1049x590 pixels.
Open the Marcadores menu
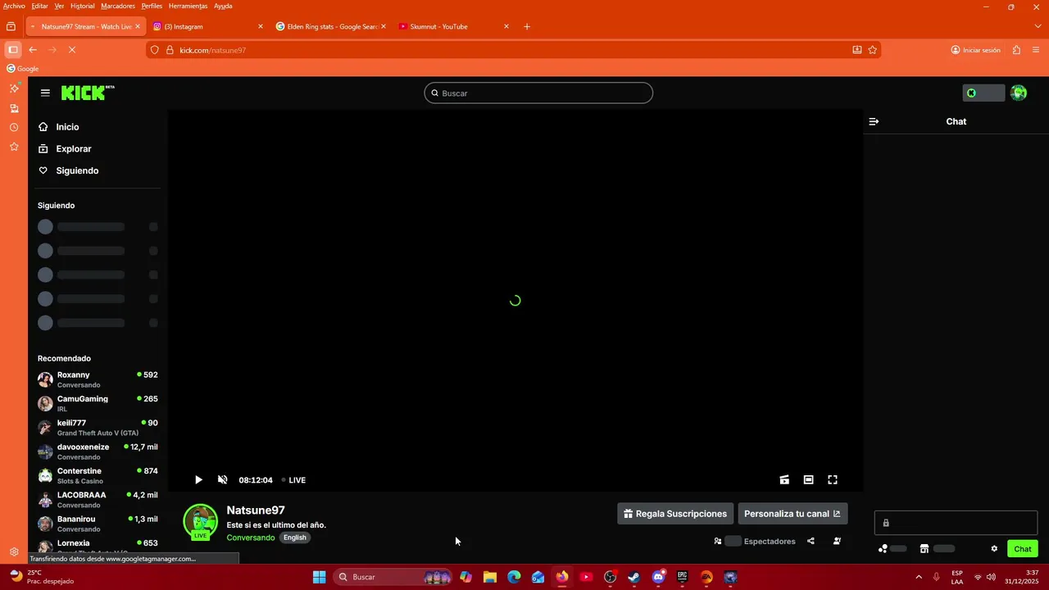click(x=118, y=6)
